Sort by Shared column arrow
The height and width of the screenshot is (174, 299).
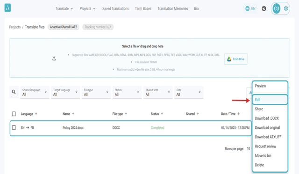coord(198,114)
